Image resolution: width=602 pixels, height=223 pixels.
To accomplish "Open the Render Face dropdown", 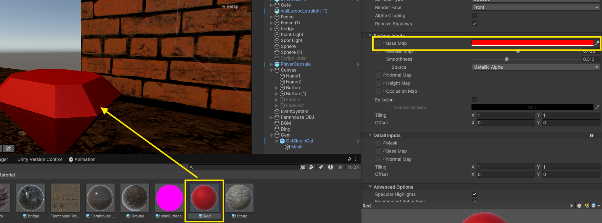I will (x=536, y=7).
